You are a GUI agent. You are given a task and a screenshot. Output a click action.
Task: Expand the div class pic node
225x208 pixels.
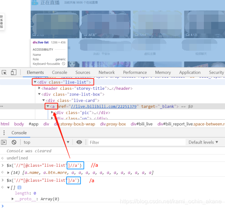[x=52, y=112]
